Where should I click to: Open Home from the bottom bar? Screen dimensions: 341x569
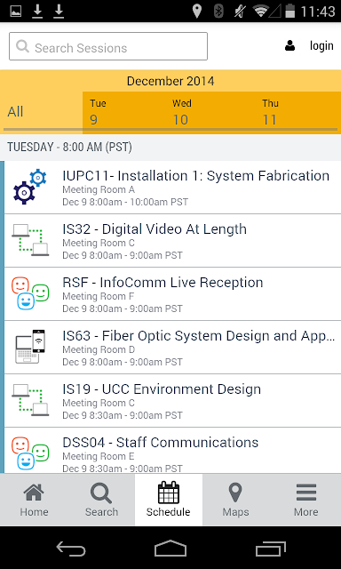click(x=34, y=500)
